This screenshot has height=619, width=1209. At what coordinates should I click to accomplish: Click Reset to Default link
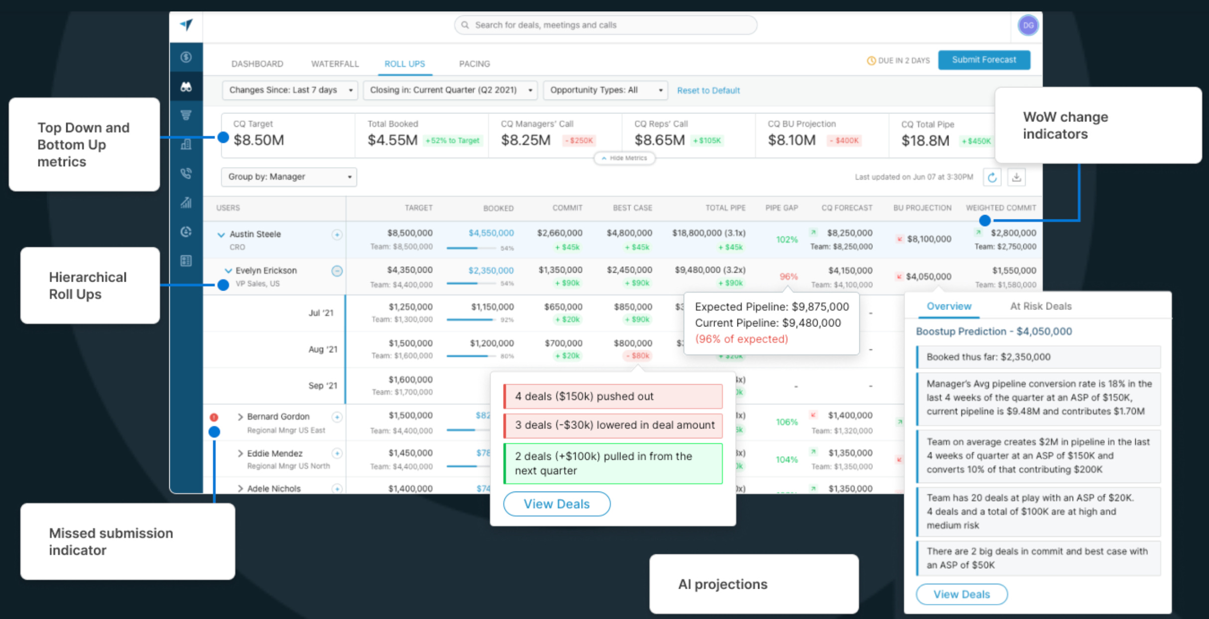tap(708, 91)
